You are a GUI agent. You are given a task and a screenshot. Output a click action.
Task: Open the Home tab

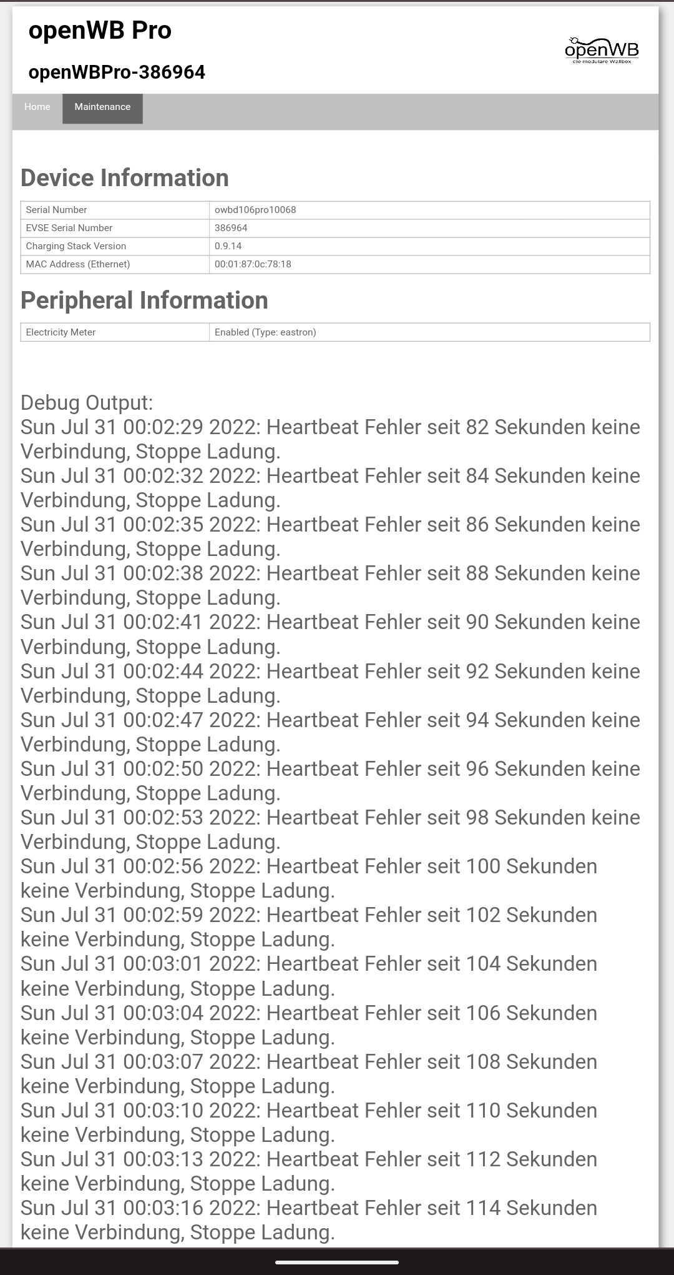tap(37, 107)
